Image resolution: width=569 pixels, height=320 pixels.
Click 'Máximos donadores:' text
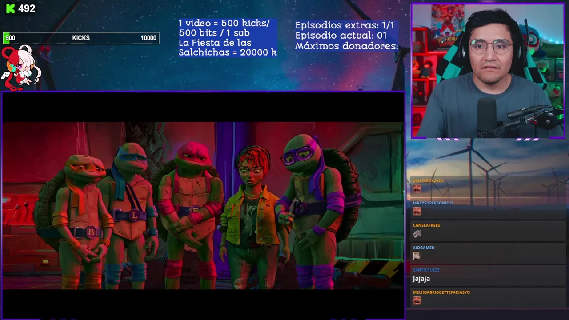pyautogui.click(x=346, y=46)
